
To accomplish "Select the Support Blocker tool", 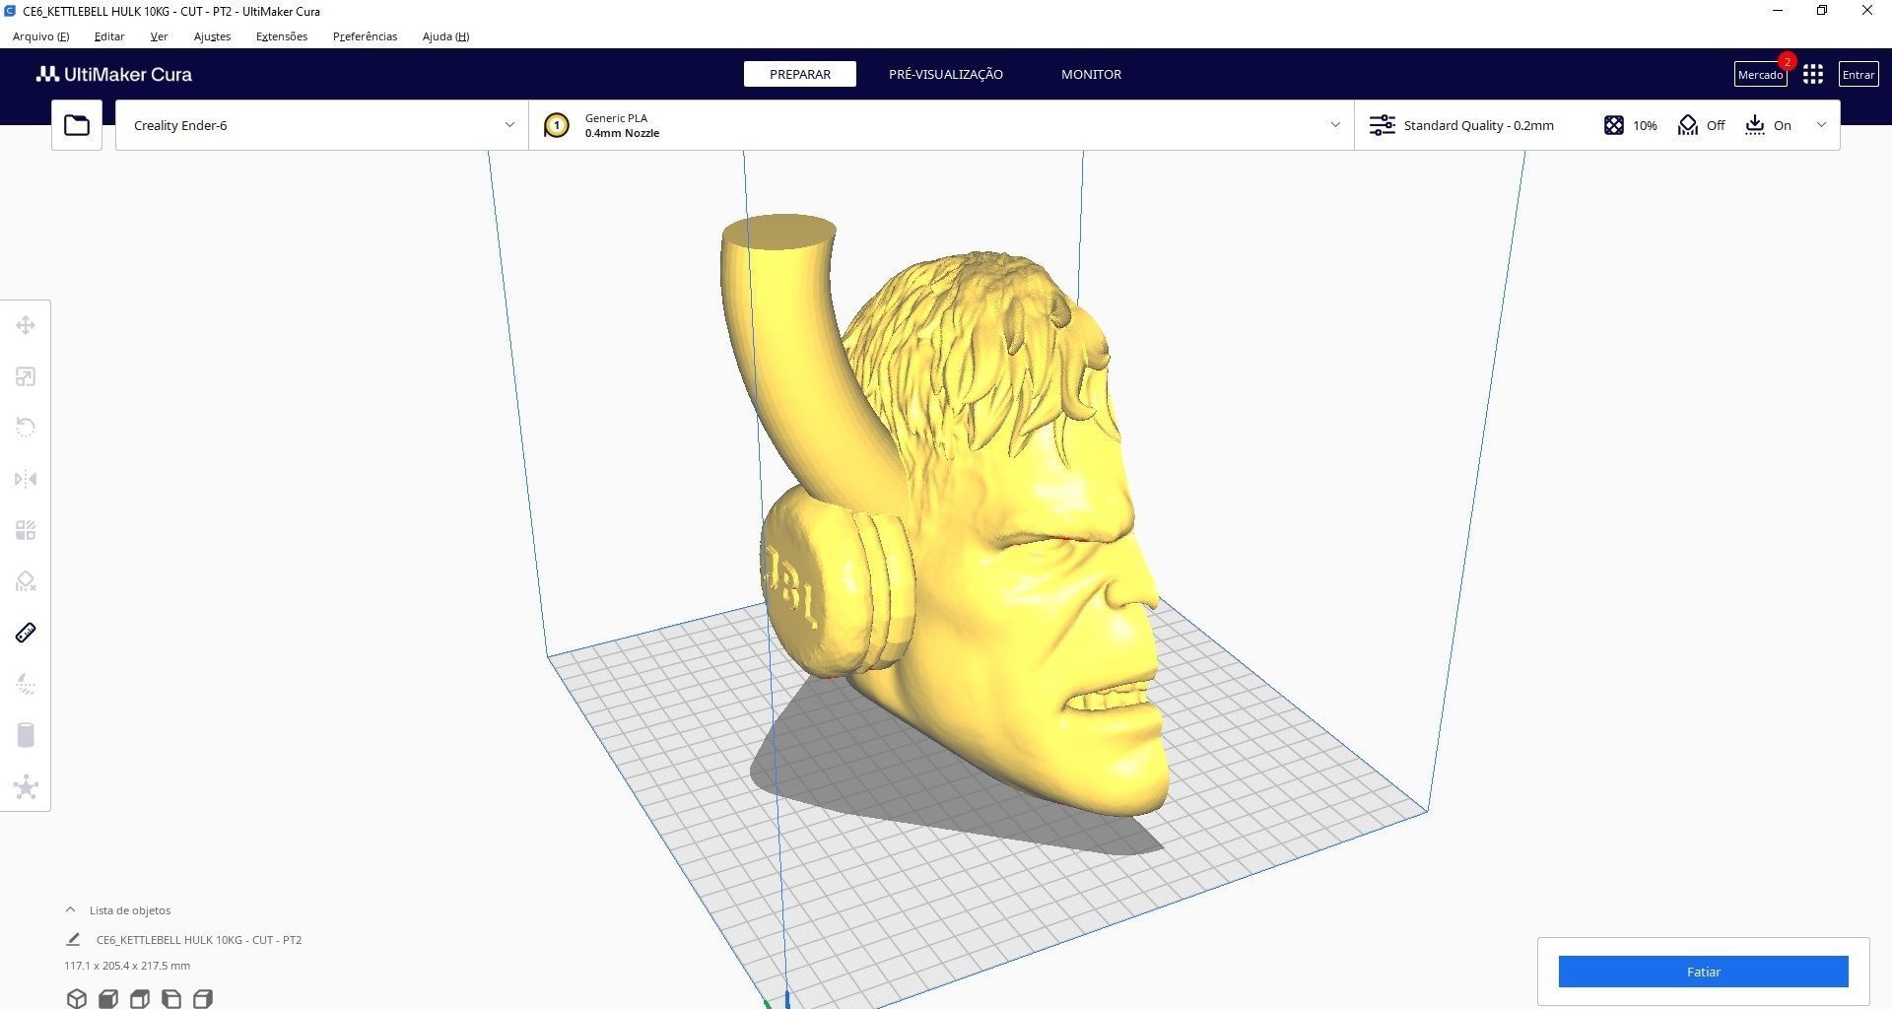I will [26, 581].
